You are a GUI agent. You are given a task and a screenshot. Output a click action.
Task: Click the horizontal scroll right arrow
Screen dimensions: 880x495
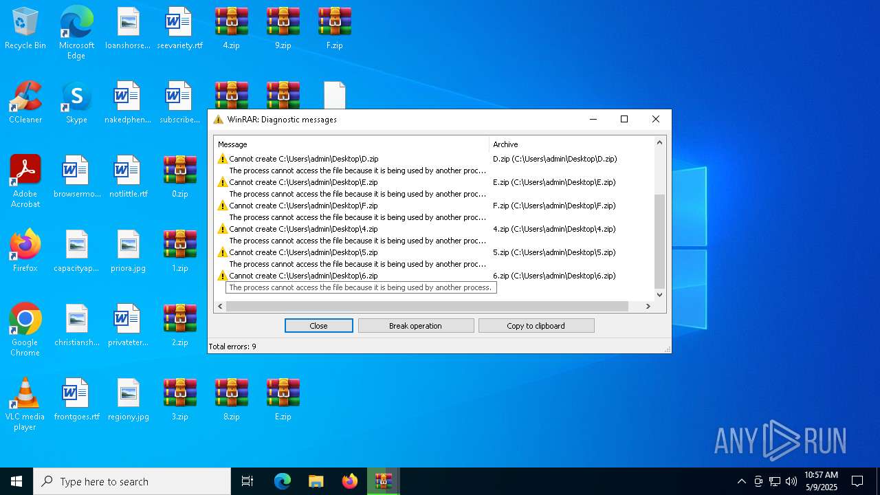click(648, 306)
